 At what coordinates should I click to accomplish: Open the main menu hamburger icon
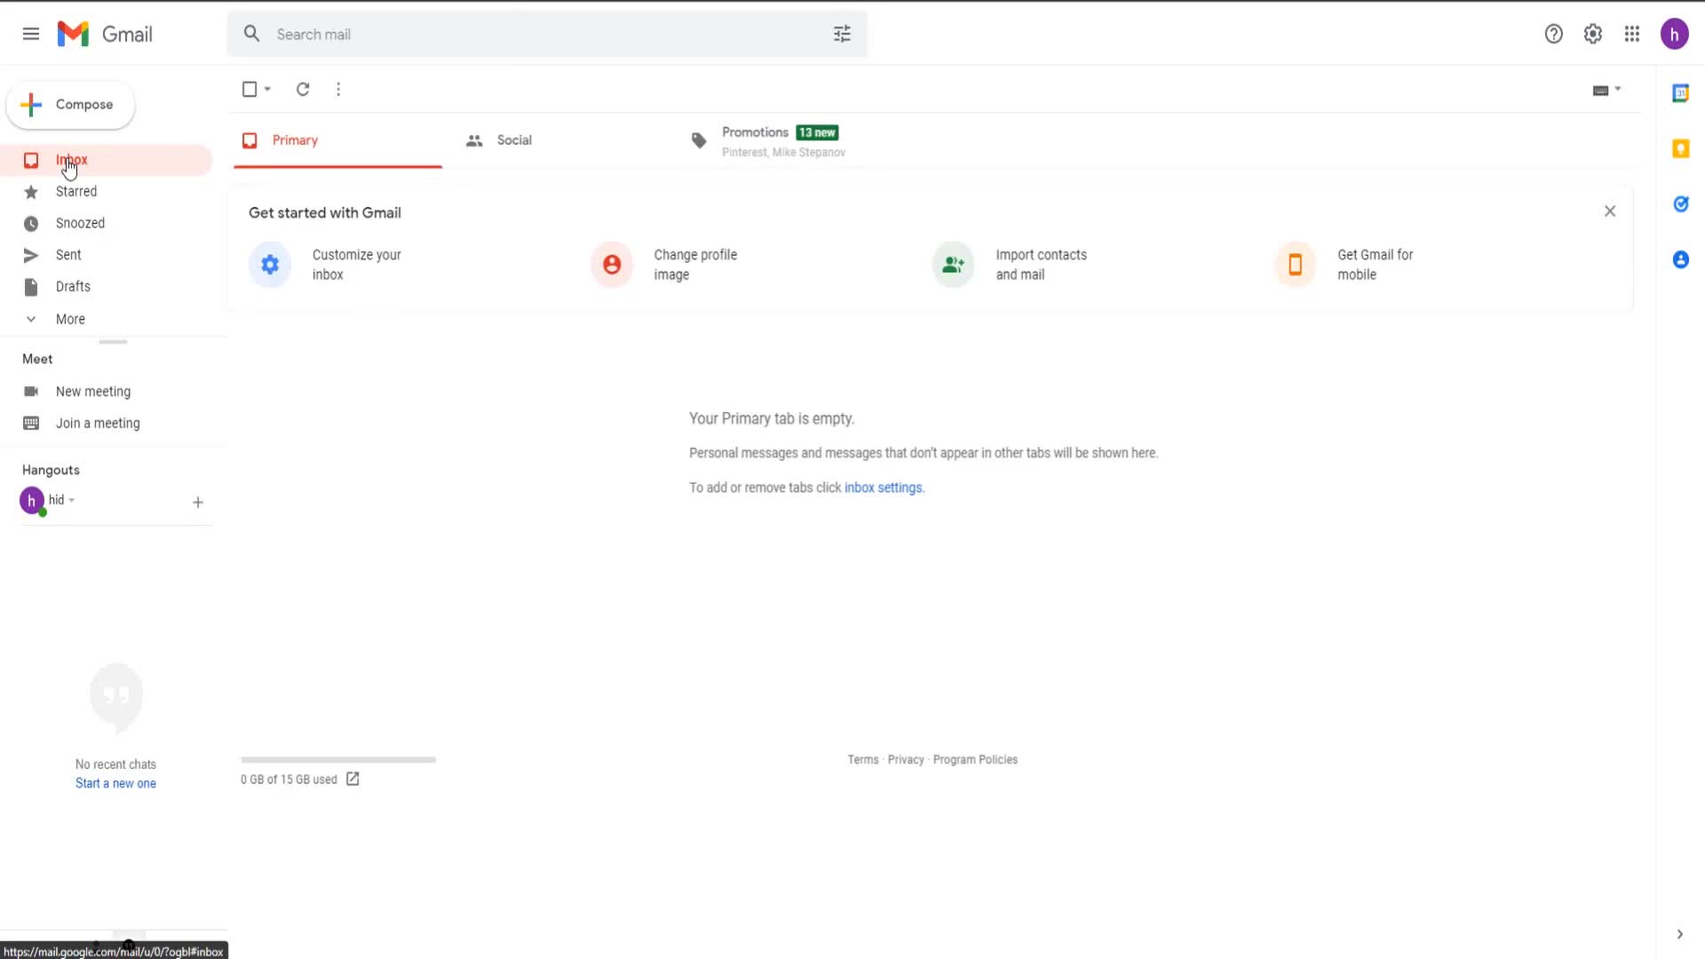31,34
